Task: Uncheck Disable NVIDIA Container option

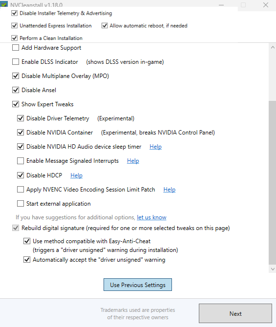Action: 21,133
